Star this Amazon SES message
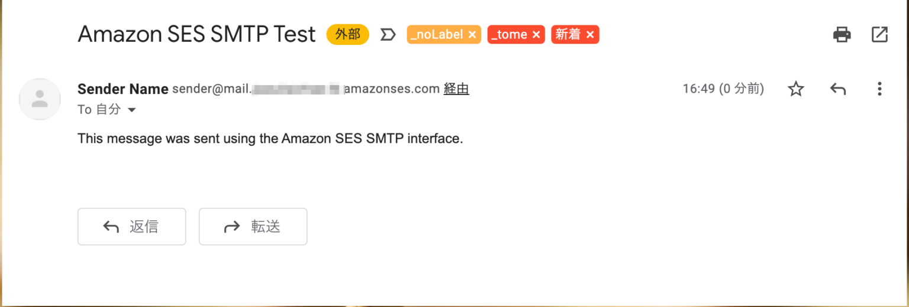909x307 pixels. [796, 89]
